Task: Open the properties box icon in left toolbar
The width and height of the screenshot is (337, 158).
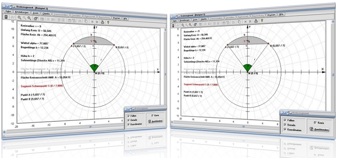Action: [36, 19]
